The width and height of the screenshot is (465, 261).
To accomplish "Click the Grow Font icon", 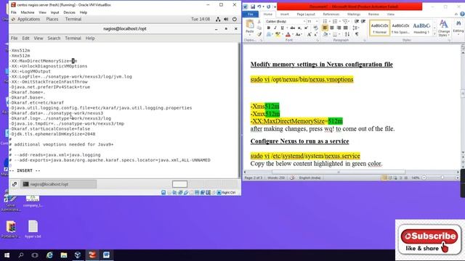I will pyautogui.click(x=309, y=35).
